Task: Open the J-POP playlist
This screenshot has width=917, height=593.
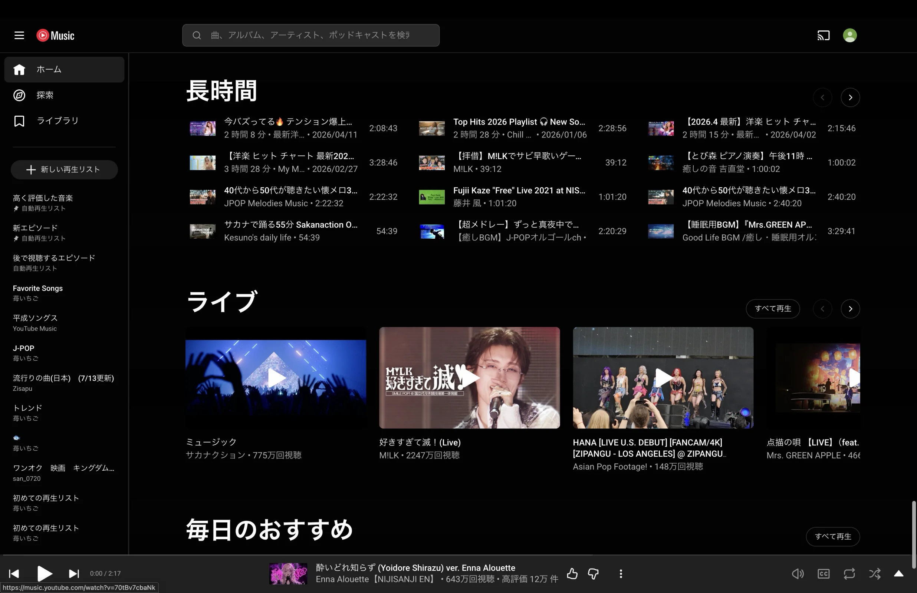Action: [64, 353]
